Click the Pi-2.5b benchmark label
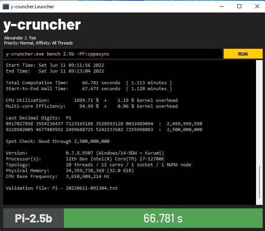This screenshot has height=231, width=265. [34, 218]
